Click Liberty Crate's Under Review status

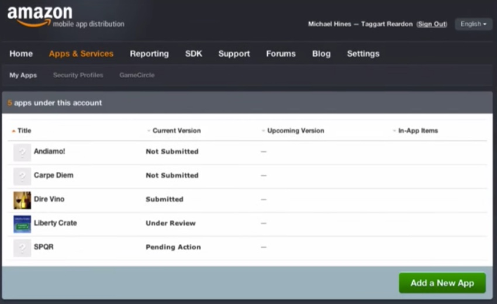[x=171, y=223]
